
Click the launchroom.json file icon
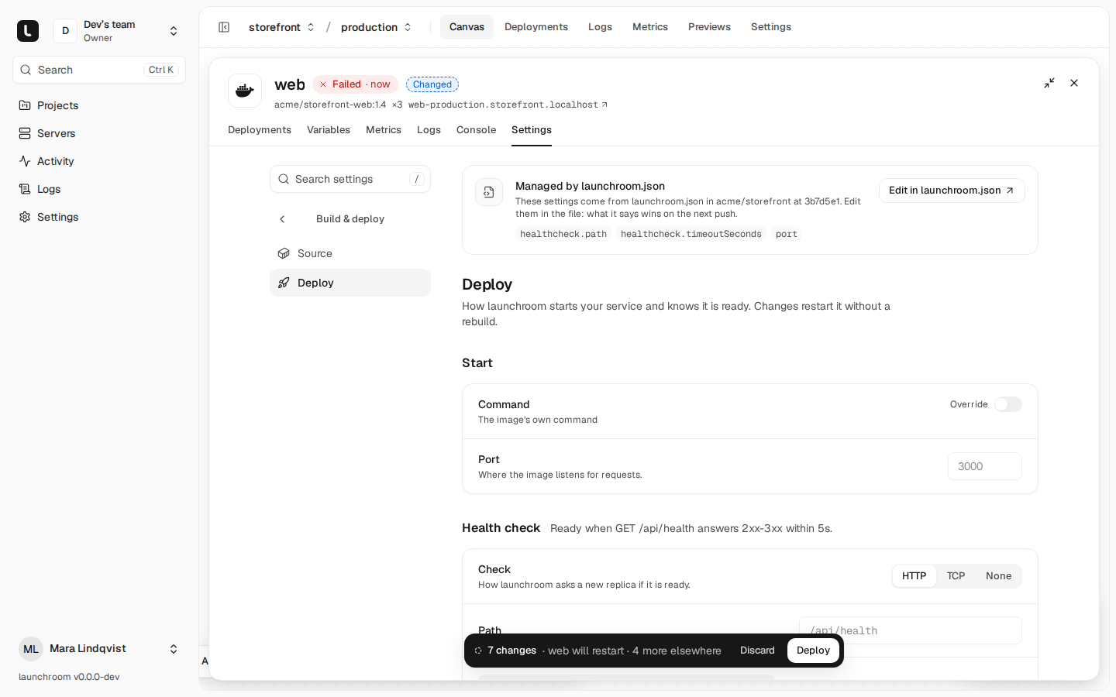pyautogui.click(x=489, y=192)
